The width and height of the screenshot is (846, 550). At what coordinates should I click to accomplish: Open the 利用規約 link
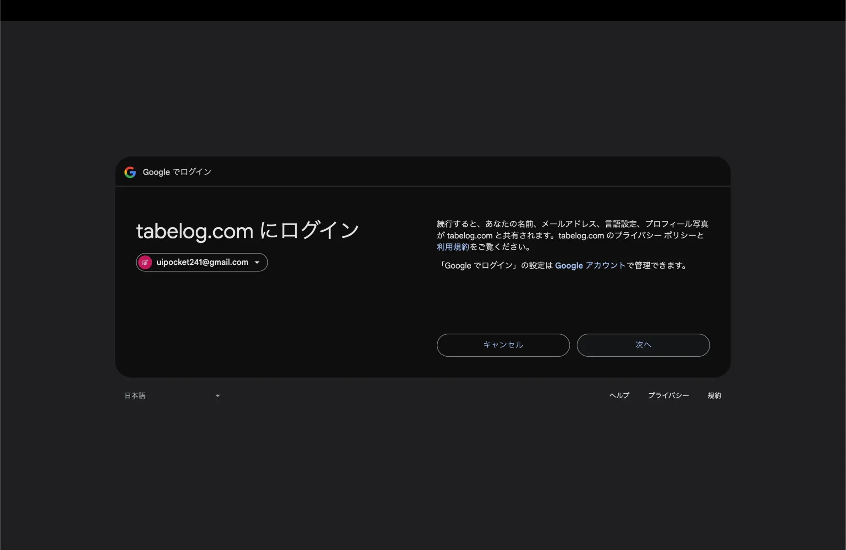(x=452, y=247)
